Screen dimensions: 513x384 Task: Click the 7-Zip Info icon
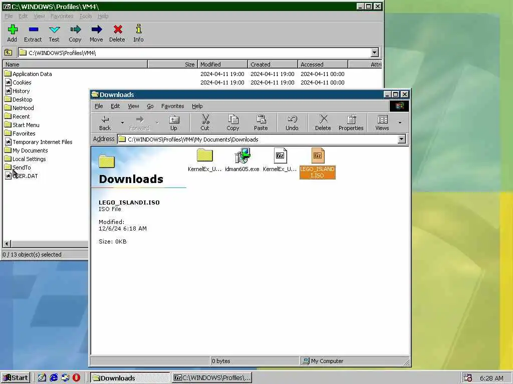point(139,29)
